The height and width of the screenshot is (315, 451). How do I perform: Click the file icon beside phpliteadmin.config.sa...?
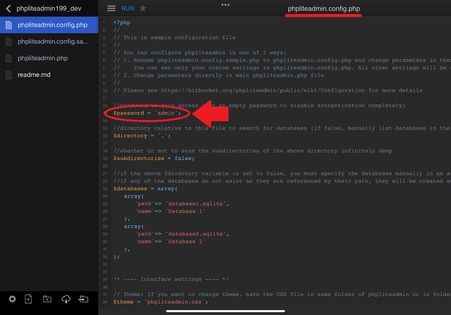click(x=9, y=42)
